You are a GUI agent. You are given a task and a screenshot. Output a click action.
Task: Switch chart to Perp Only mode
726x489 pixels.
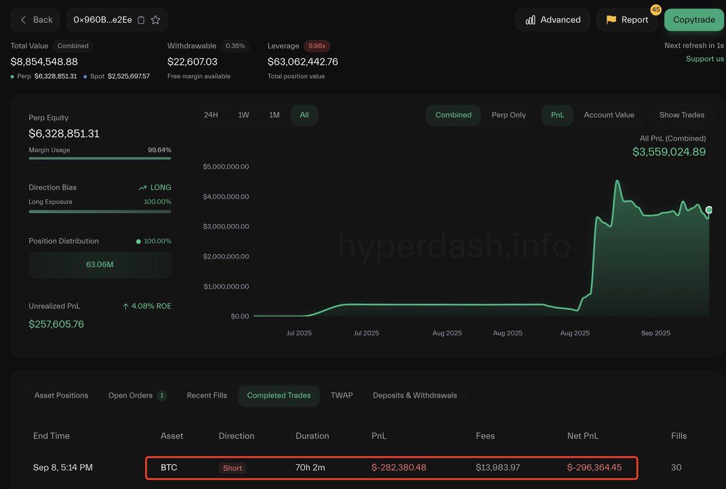pyautogui.click(x=509, y=115)
